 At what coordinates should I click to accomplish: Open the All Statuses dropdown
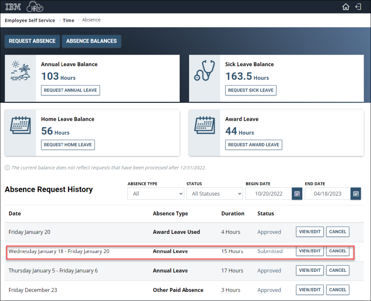click(214, 193)
